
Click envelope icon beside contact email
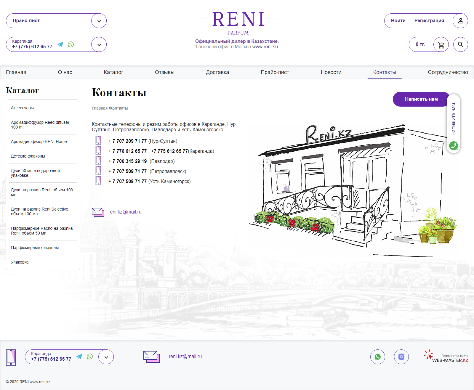(x=98, y=212)
